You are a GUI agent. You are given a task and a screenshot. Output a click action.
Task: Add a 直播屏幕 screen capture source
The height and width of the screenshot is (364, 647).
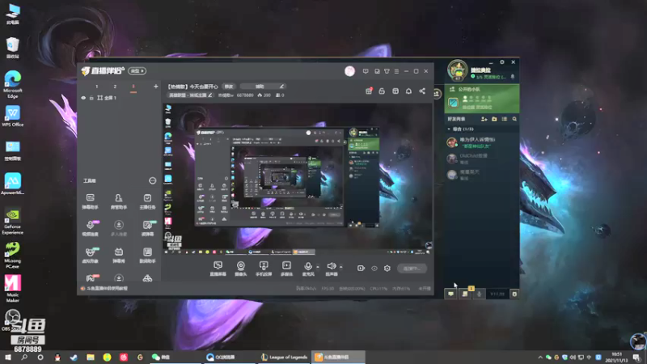pos(218,269)
